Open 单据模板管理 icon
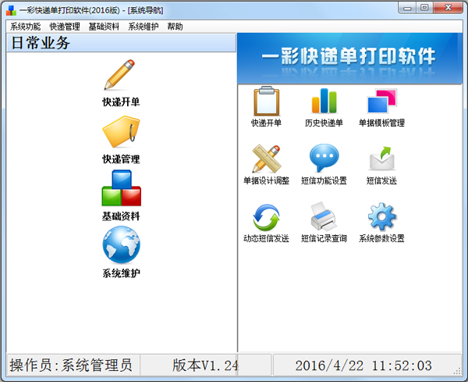 pos(381,101)
